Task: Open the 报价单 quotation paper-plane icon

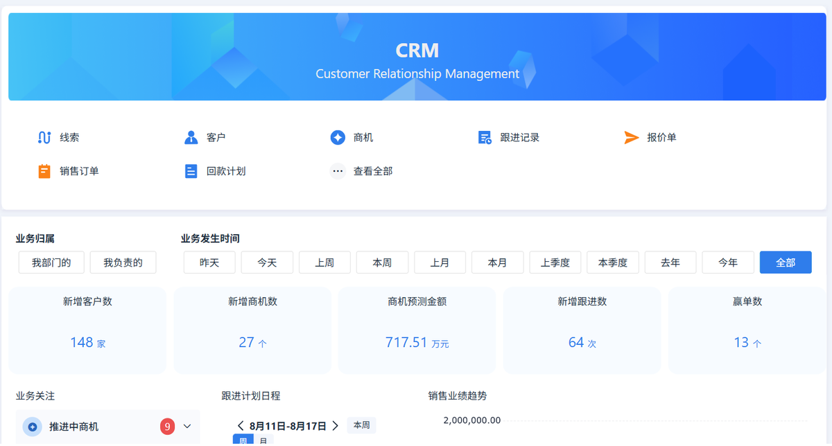Action: pyautogui.click(x=631, y=137)
